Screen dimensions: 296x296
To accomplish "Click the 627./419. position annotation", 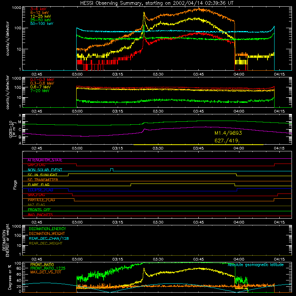I will 227,141.
